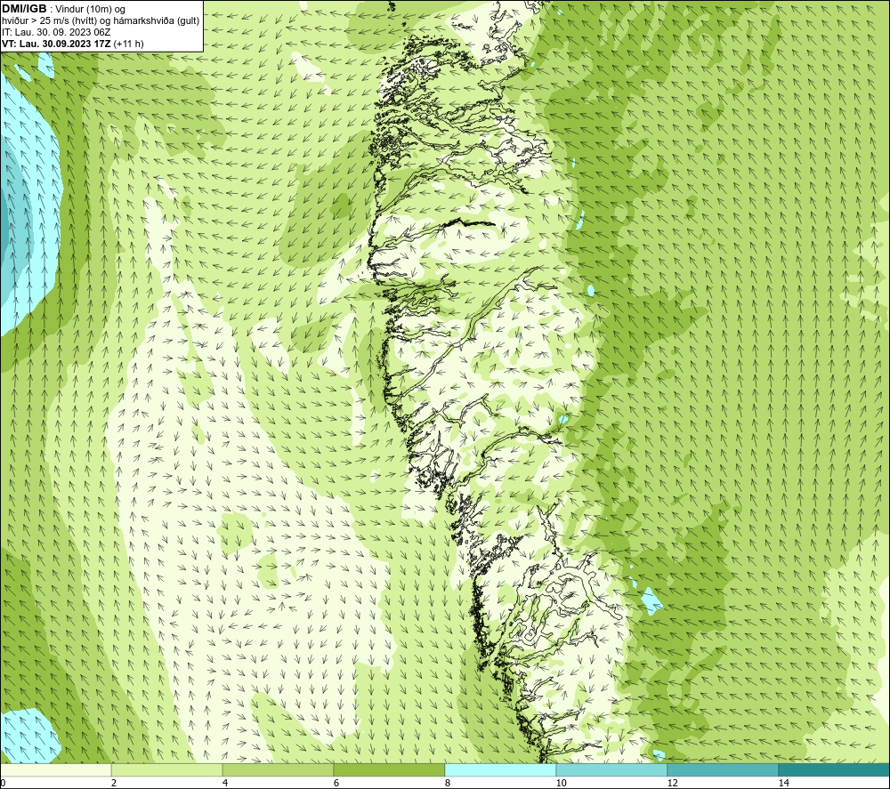Click the 12–14 m/s teal color band
890x789 pixels.
pyautogui.click(x=723, y=769)
